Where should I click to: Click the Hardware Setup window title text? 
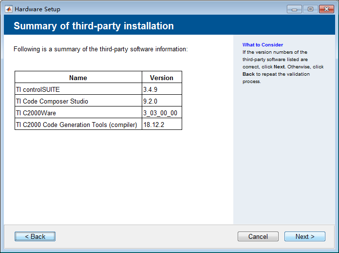(x=38, y=9)
